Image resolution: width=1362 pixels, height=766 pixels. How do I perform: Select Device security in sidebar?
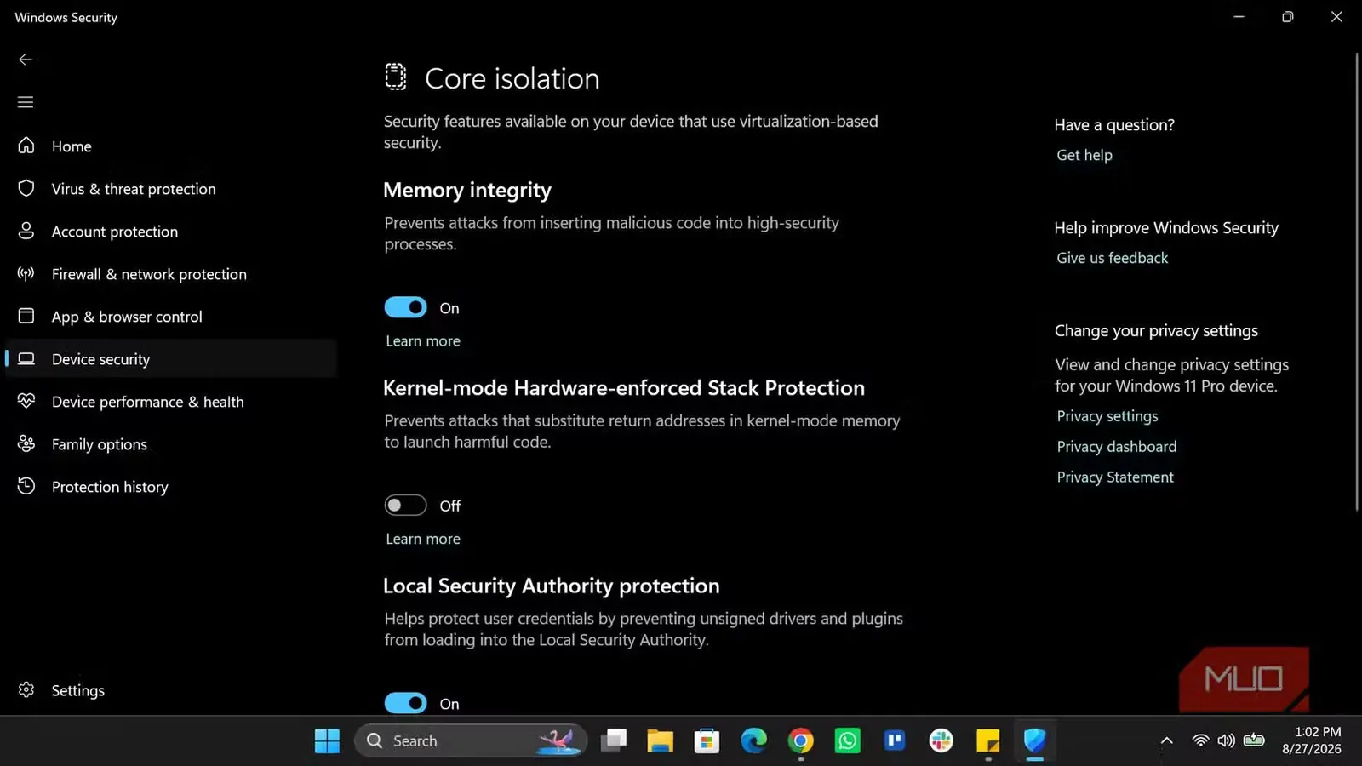point(171,358)
